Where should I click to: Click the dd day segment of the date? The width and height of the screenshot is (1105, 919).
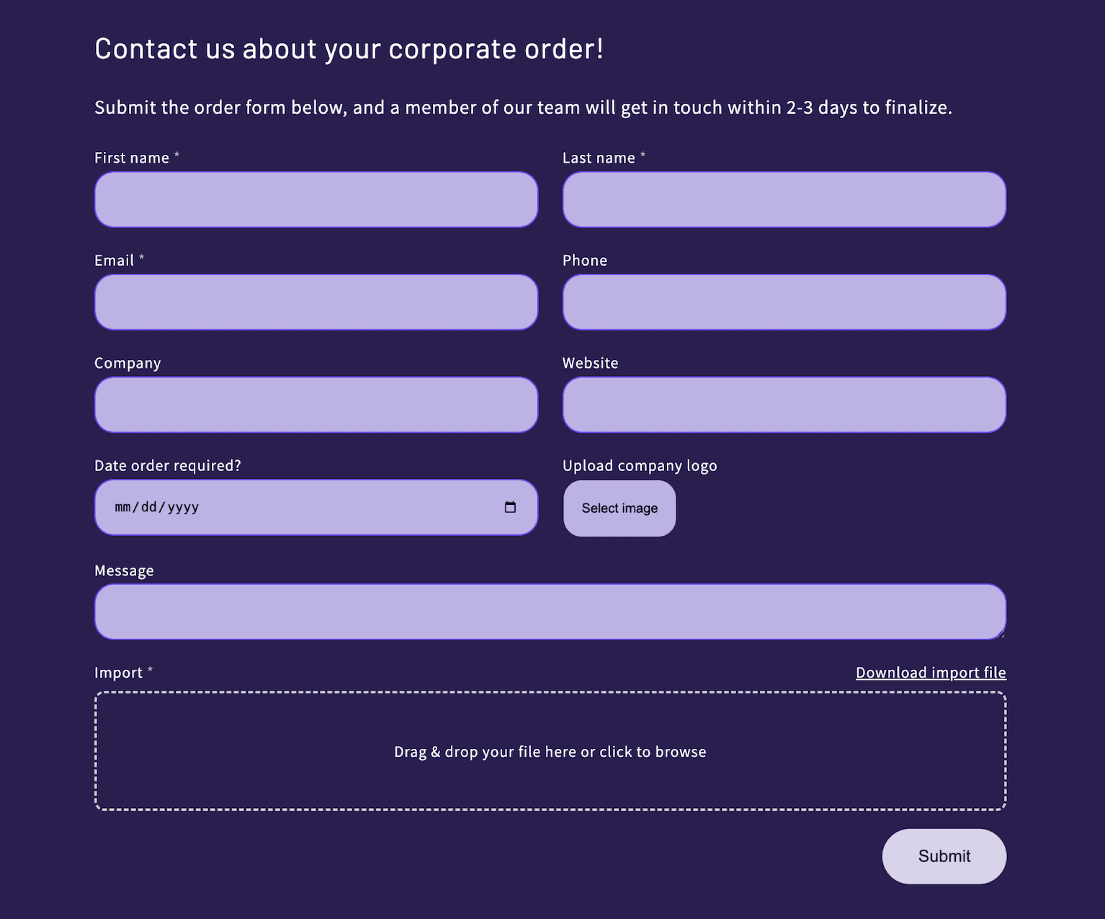[x=149, y=507]
